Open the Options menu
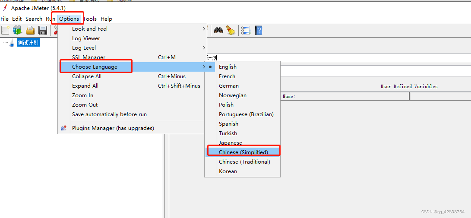This screenshot has width=471, height=218. point(69,19)
